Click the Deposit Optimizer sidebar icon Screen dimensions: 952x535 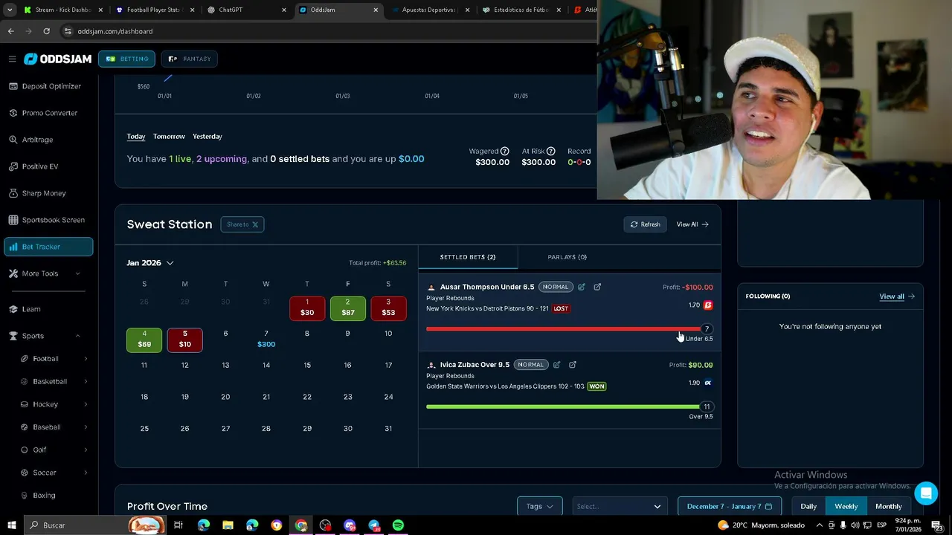pos(13,86)
